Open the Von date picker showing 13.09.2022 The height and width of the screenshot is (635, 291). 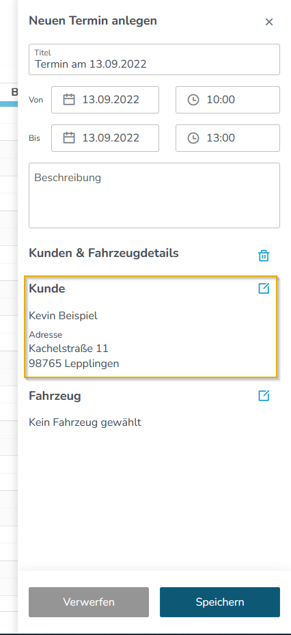click(x=105, y=100)
